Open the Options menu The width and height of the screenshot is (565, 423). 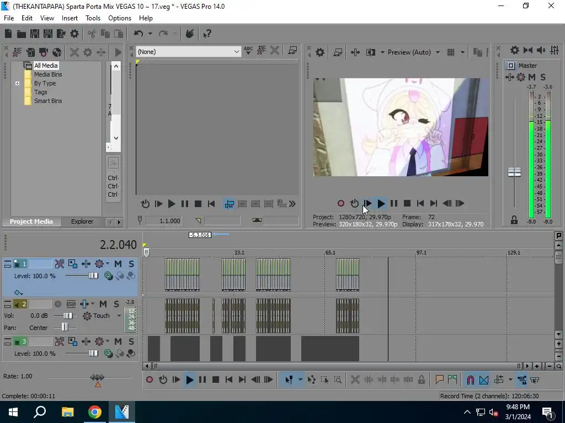point(120,18)
